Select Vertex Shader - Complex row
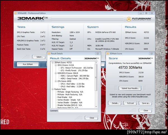This screenshot has width=168, height=135. tap(70, 103)
